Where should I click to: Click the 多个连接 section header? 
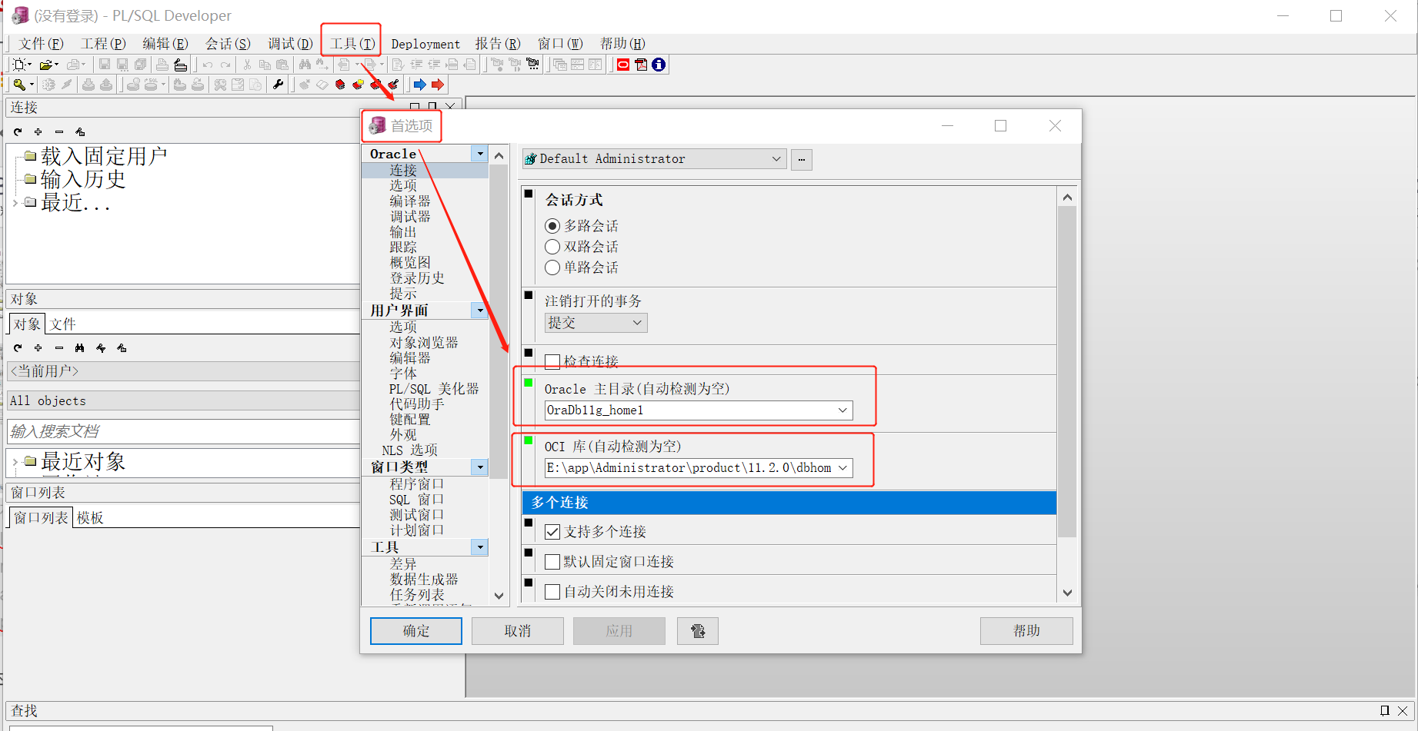pos(789,503)
